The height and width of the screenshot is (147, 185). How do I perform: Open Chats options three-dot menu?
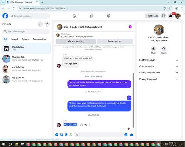pyautogui.click(x=40, y=24)
